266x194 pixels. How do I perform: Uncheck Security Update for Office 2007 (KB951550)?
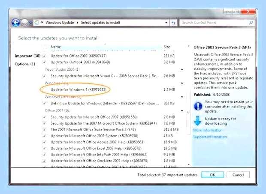[45, 117]
